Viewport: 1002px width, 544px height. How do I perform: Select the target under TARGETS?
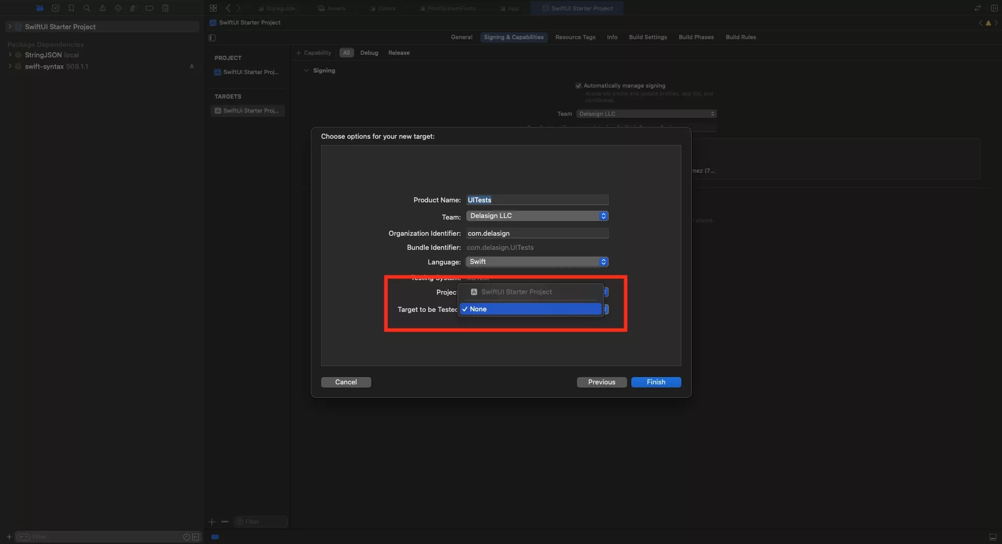(x=247, y=111)
